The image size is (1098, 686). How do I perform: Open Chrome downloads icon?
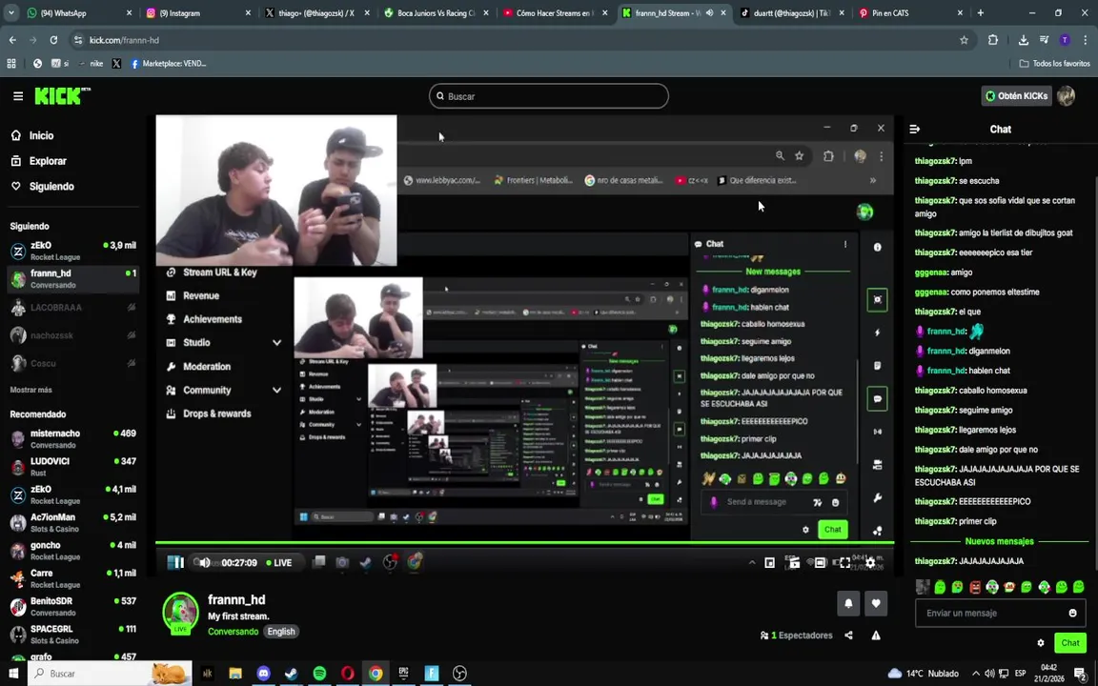pyautogui.click(x=1023, y=40)
